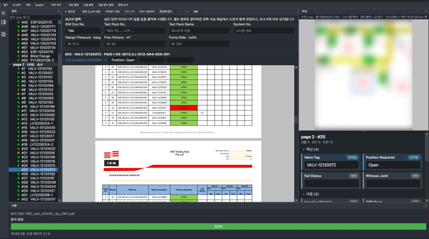This screenshot has width=429, height=239.
Task: Click the Position: Open chip
Action: coord(123,60)
